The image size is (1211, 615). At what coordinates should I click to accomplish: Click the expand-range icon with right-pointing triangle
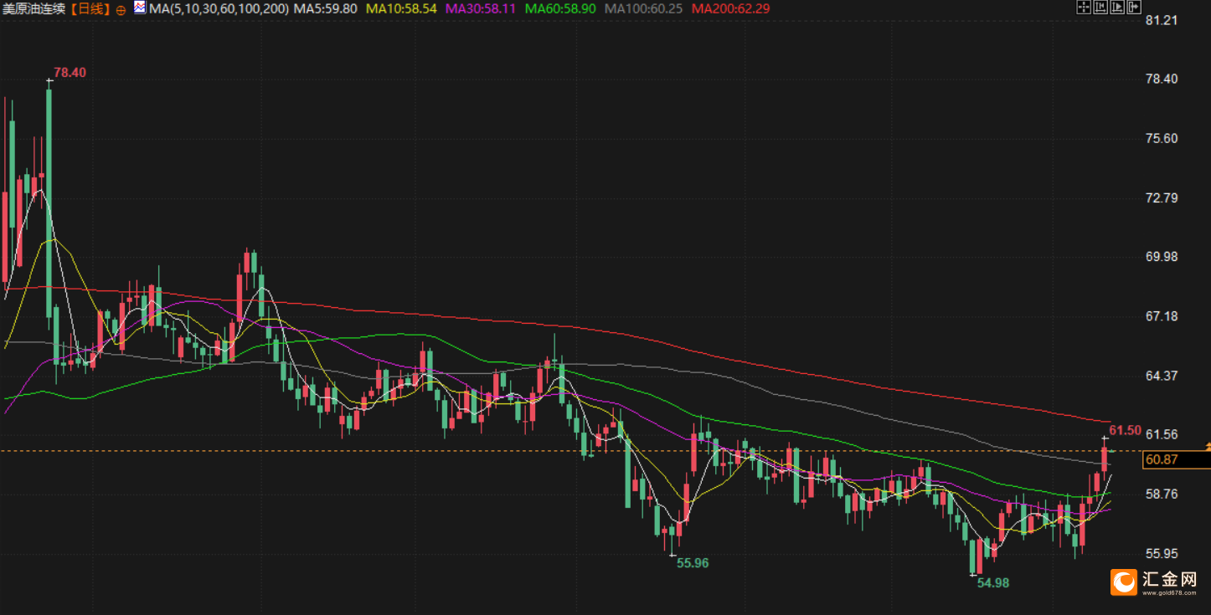pos(1116,8)
